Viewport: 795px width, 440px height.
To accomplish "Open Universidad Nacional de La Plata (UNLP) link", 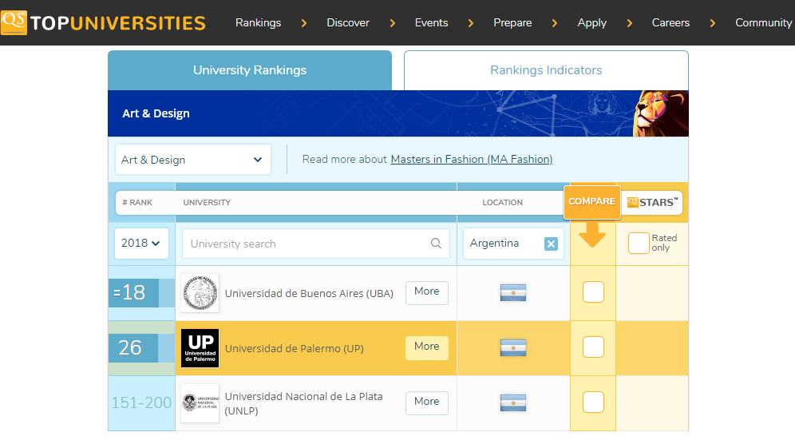I will (x=303, y=403).
